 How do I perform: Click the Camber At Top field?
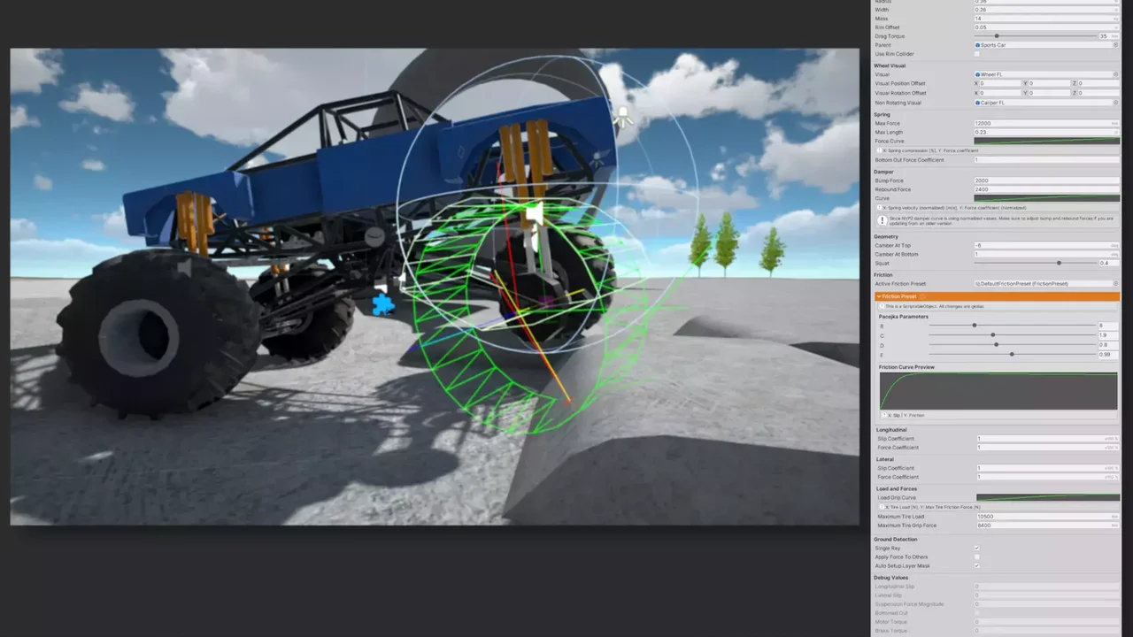click(x=1047, y=245)
